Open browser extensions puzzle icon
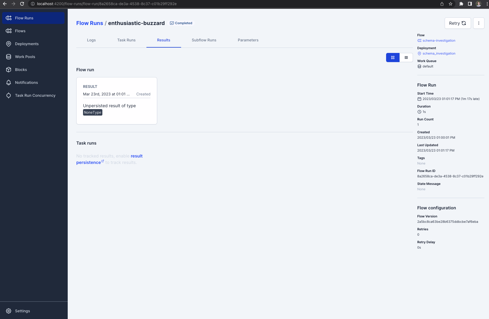The height and width of the screenshot is (319, 489). click(461, 4)
